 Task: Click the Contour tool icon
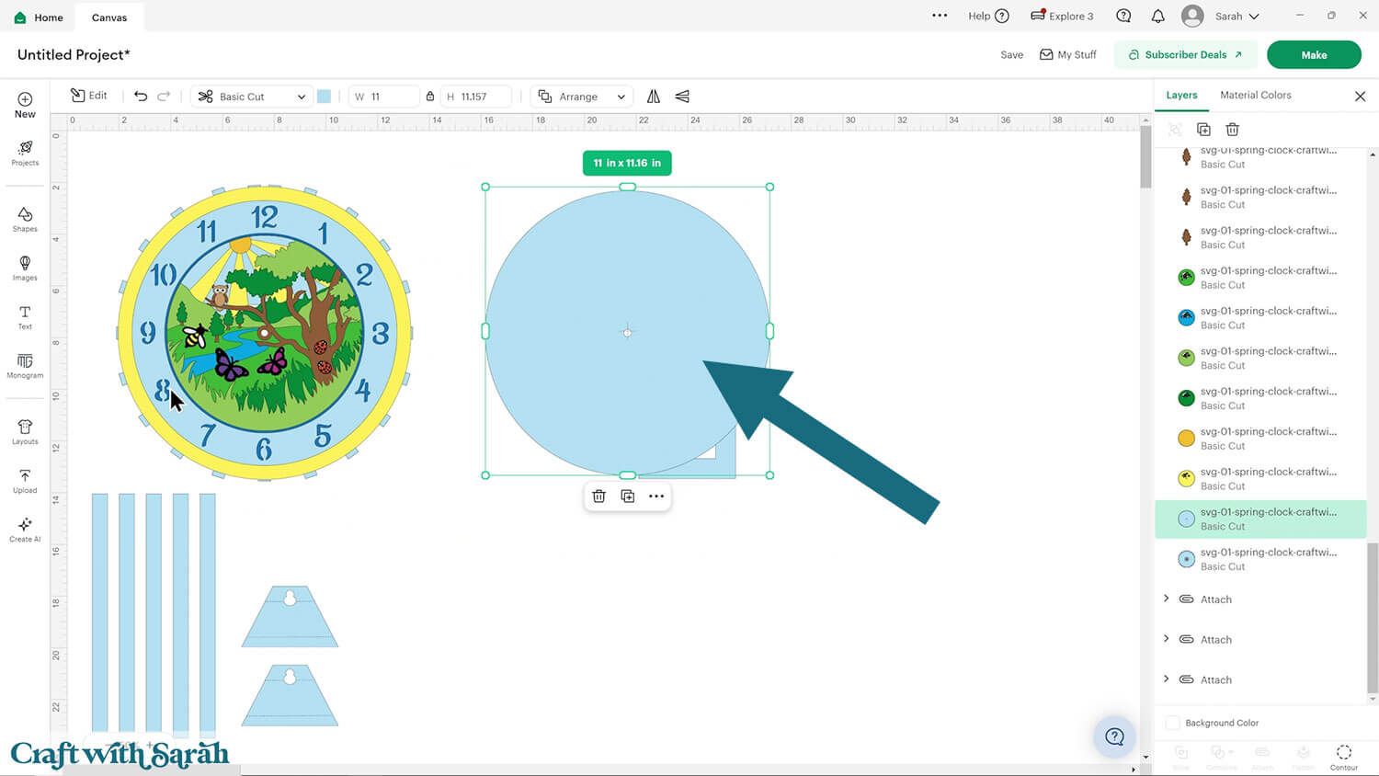[1343, 754]
